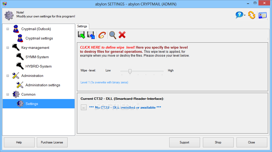Collapse the Common tree node
Viewport: 272px width, 152px height.
tap(8, 94)
